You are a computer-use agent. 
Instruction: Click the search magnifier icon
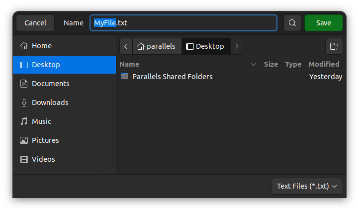point(292,23)
